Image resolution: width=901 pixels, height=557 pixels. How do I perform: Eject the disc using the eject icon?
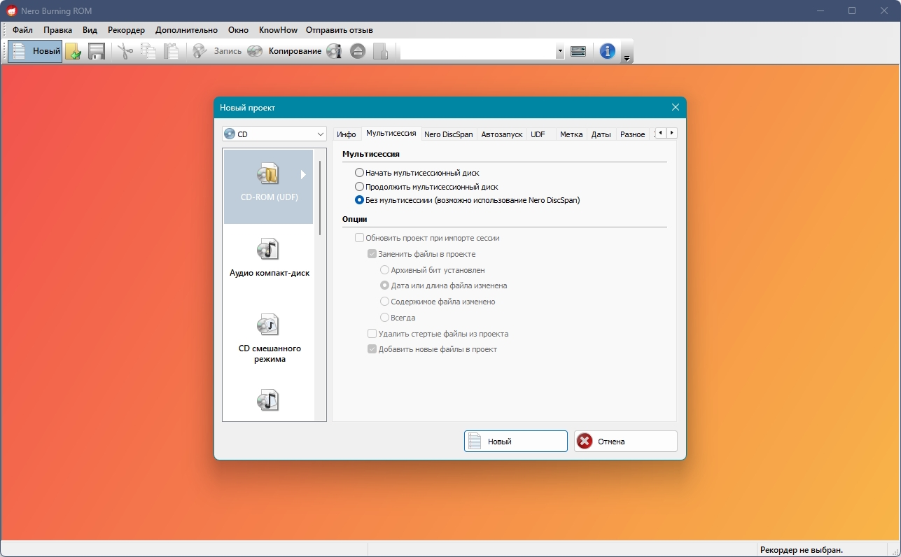click(358, 50)
